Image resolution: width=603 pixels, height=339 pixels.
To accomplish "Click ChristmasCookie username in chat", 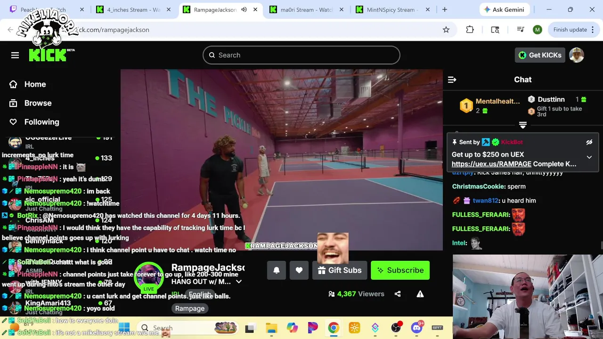I will [478, 186].
